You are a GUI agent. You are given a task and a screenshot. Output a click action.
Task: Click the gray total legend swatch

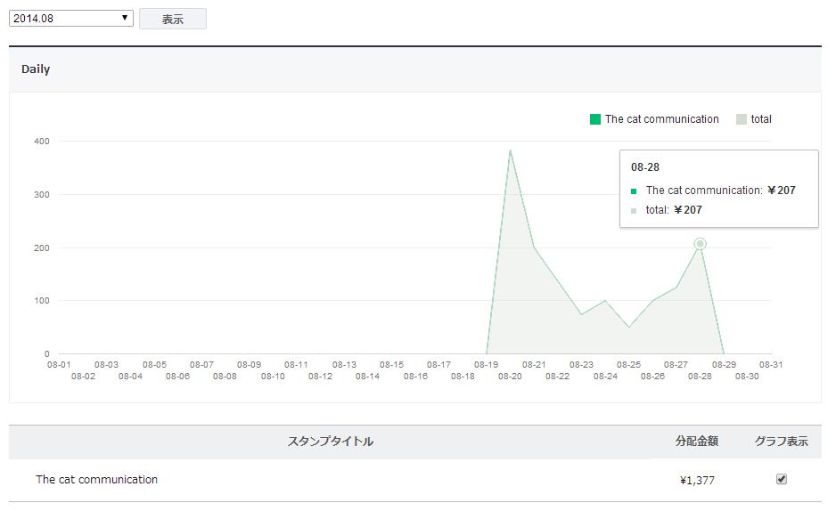click(742, 119)
